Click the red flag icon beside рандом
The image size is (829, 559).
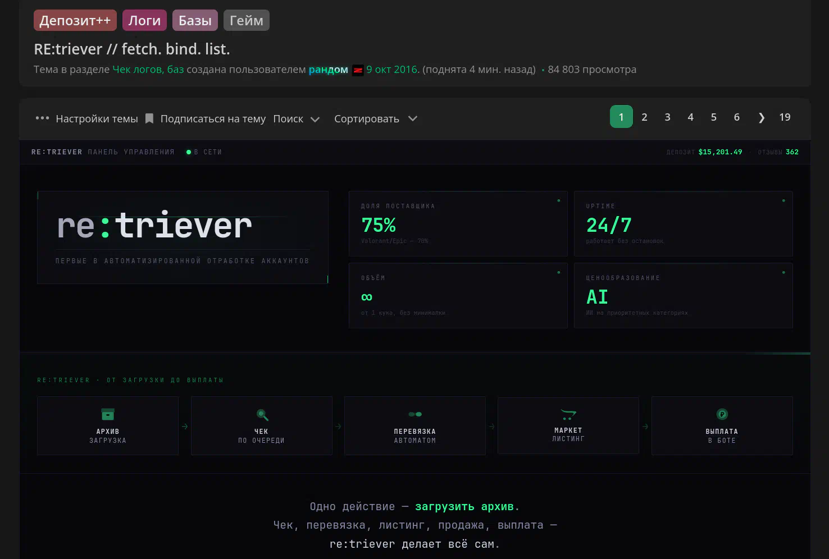pos(358,70)
